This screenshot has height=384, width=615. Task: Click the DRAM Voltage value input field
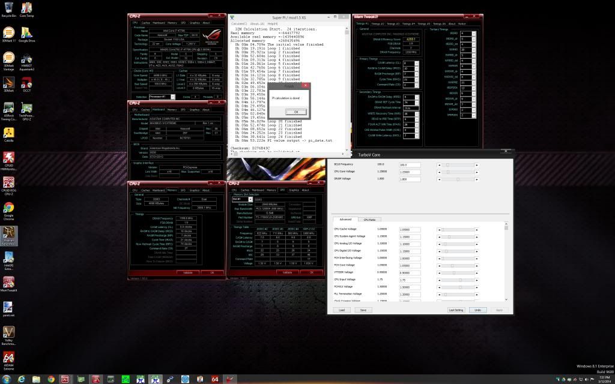click(410, 179)
